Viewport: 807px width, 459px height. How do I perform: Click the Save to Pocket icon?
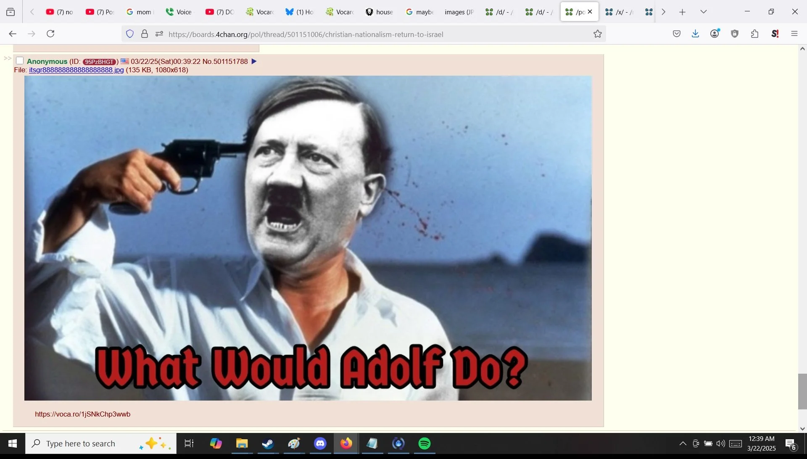tap(677, 34)
